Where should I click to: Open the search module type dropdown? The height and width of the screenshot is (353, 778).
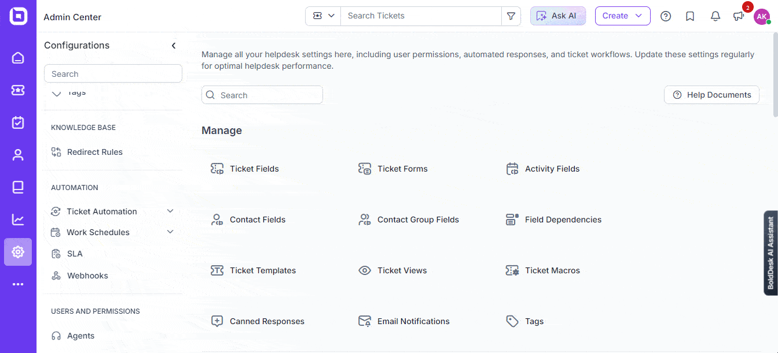[x=324, y=16]
